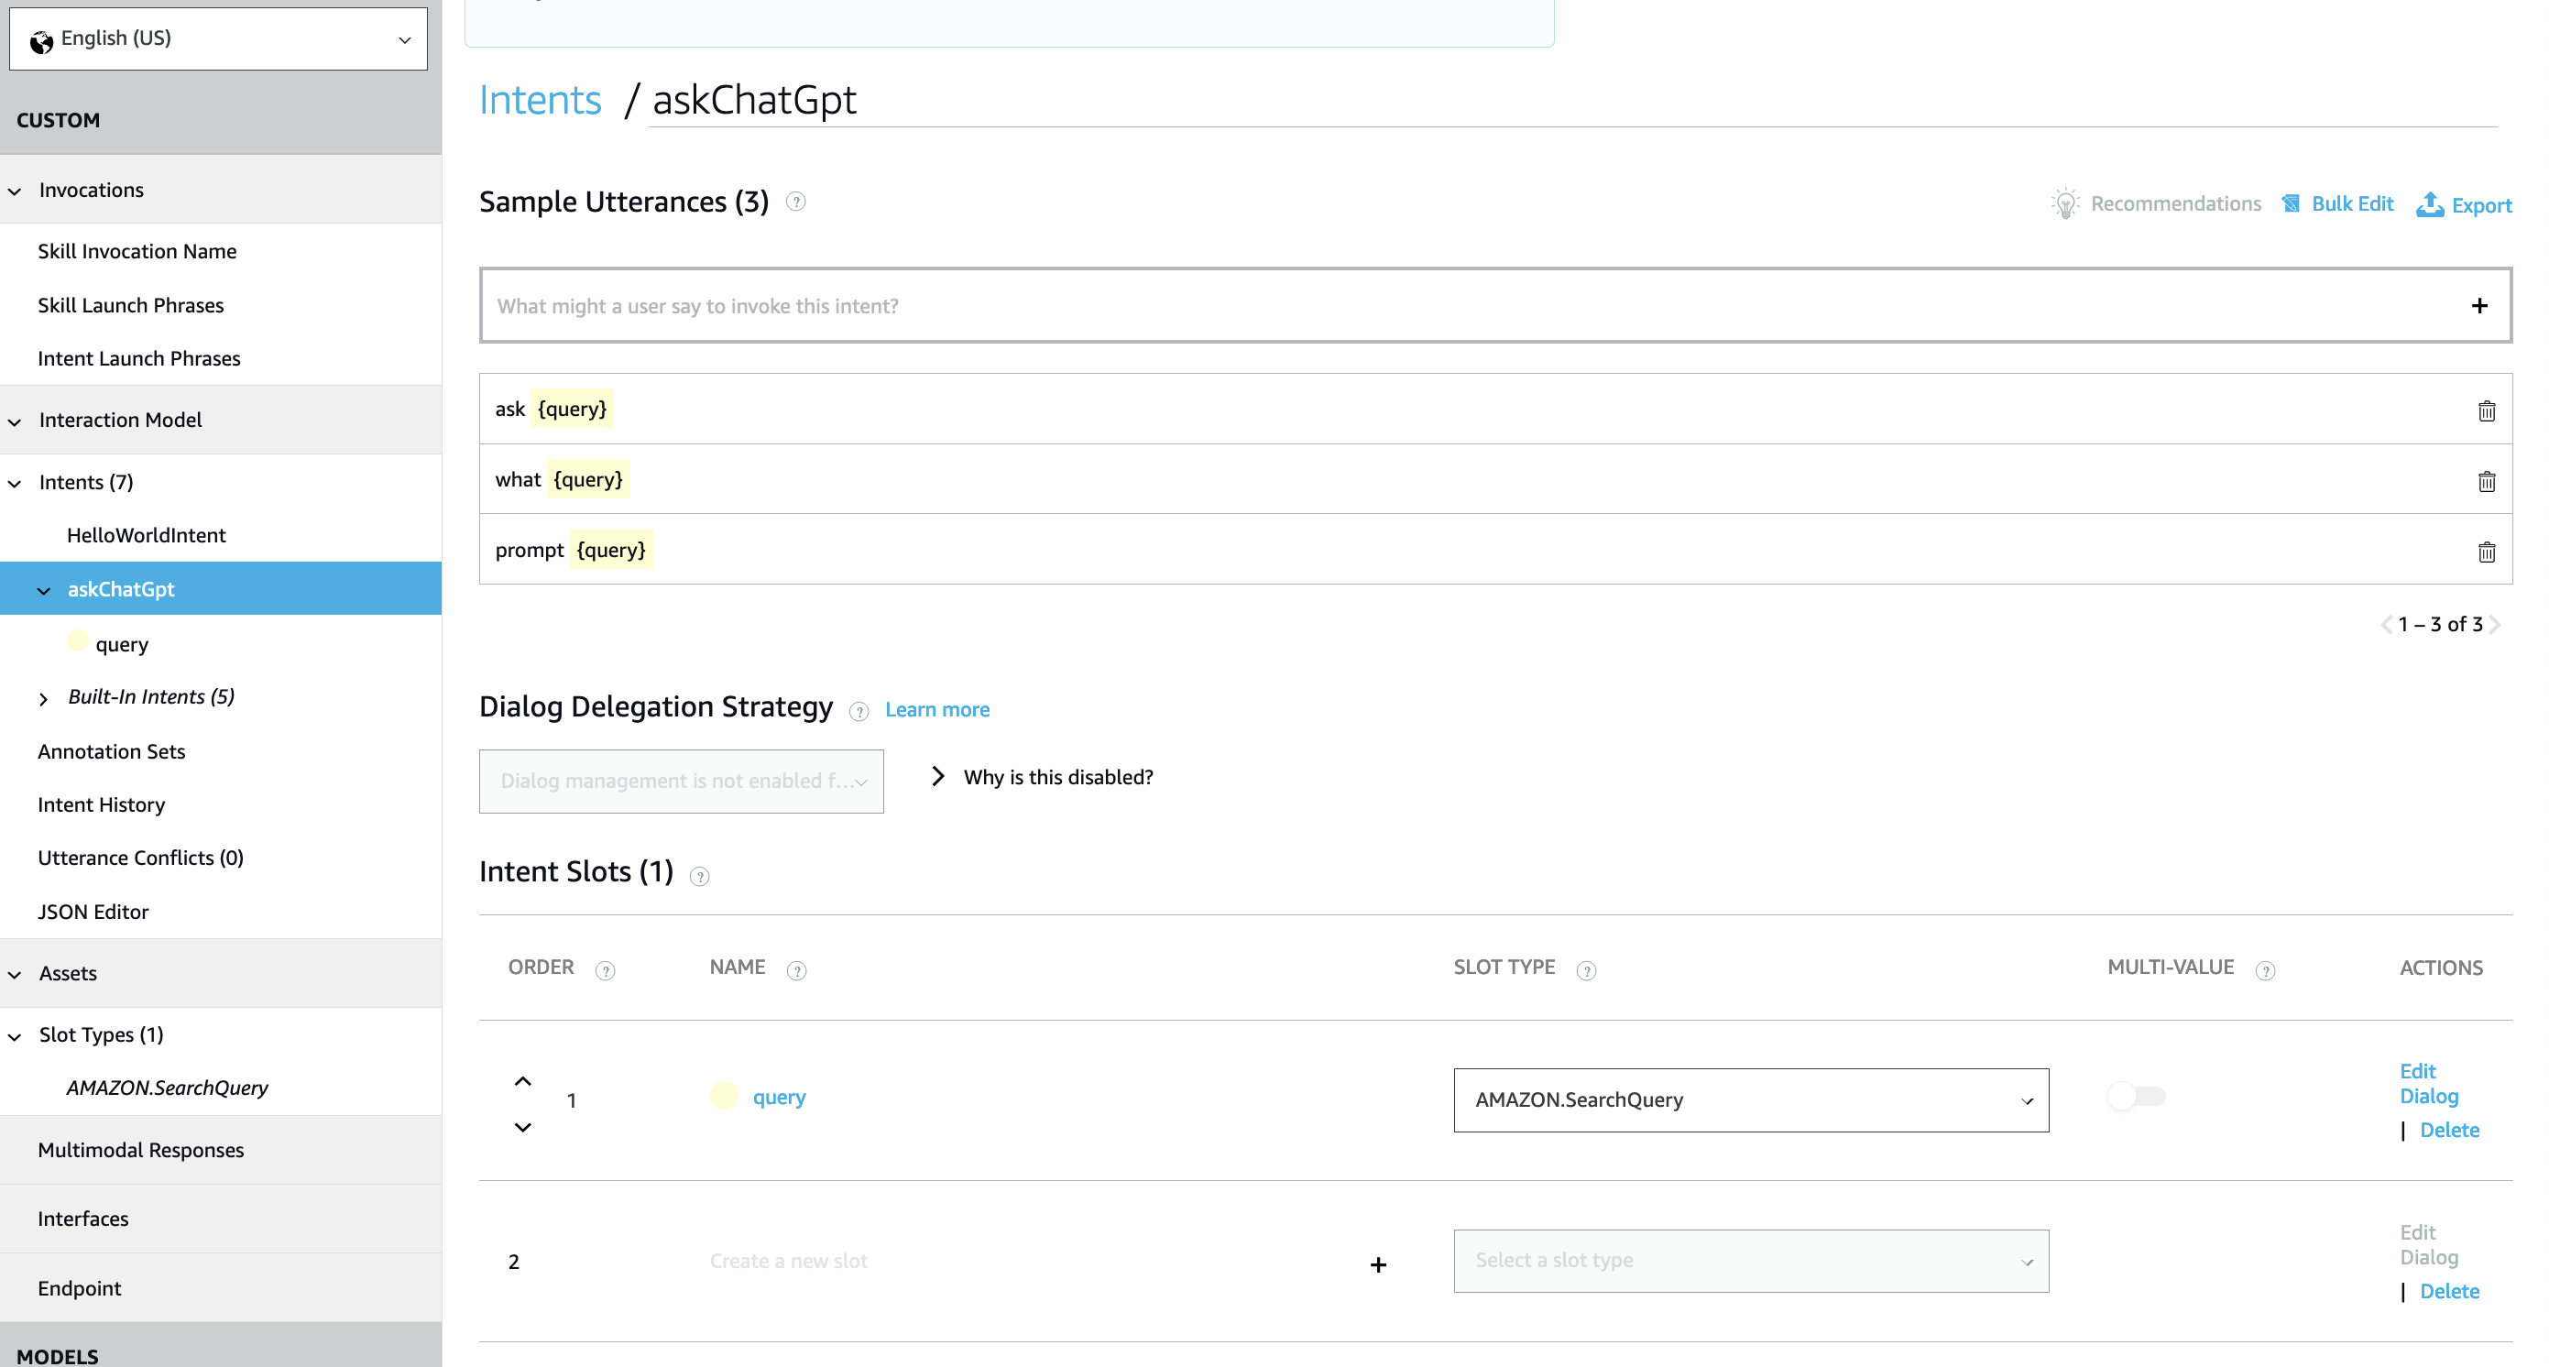
Task: Click the yellow swatch beside query slot name
Action: click(x=723, y=1096)
